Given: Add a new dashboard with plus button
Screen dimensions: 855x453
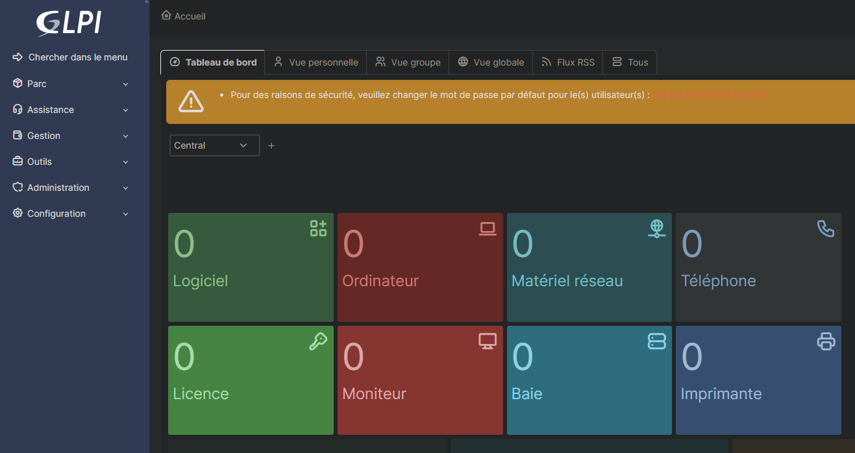Looking at the screenshot, I should coord(271,145).
